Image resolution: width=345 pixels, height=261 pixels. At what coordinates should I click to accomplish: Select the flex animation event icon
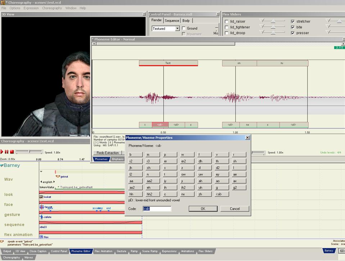point(41,237)
